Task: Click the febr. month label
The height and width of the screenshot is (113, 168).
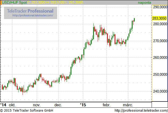Action: coord(107,105)
